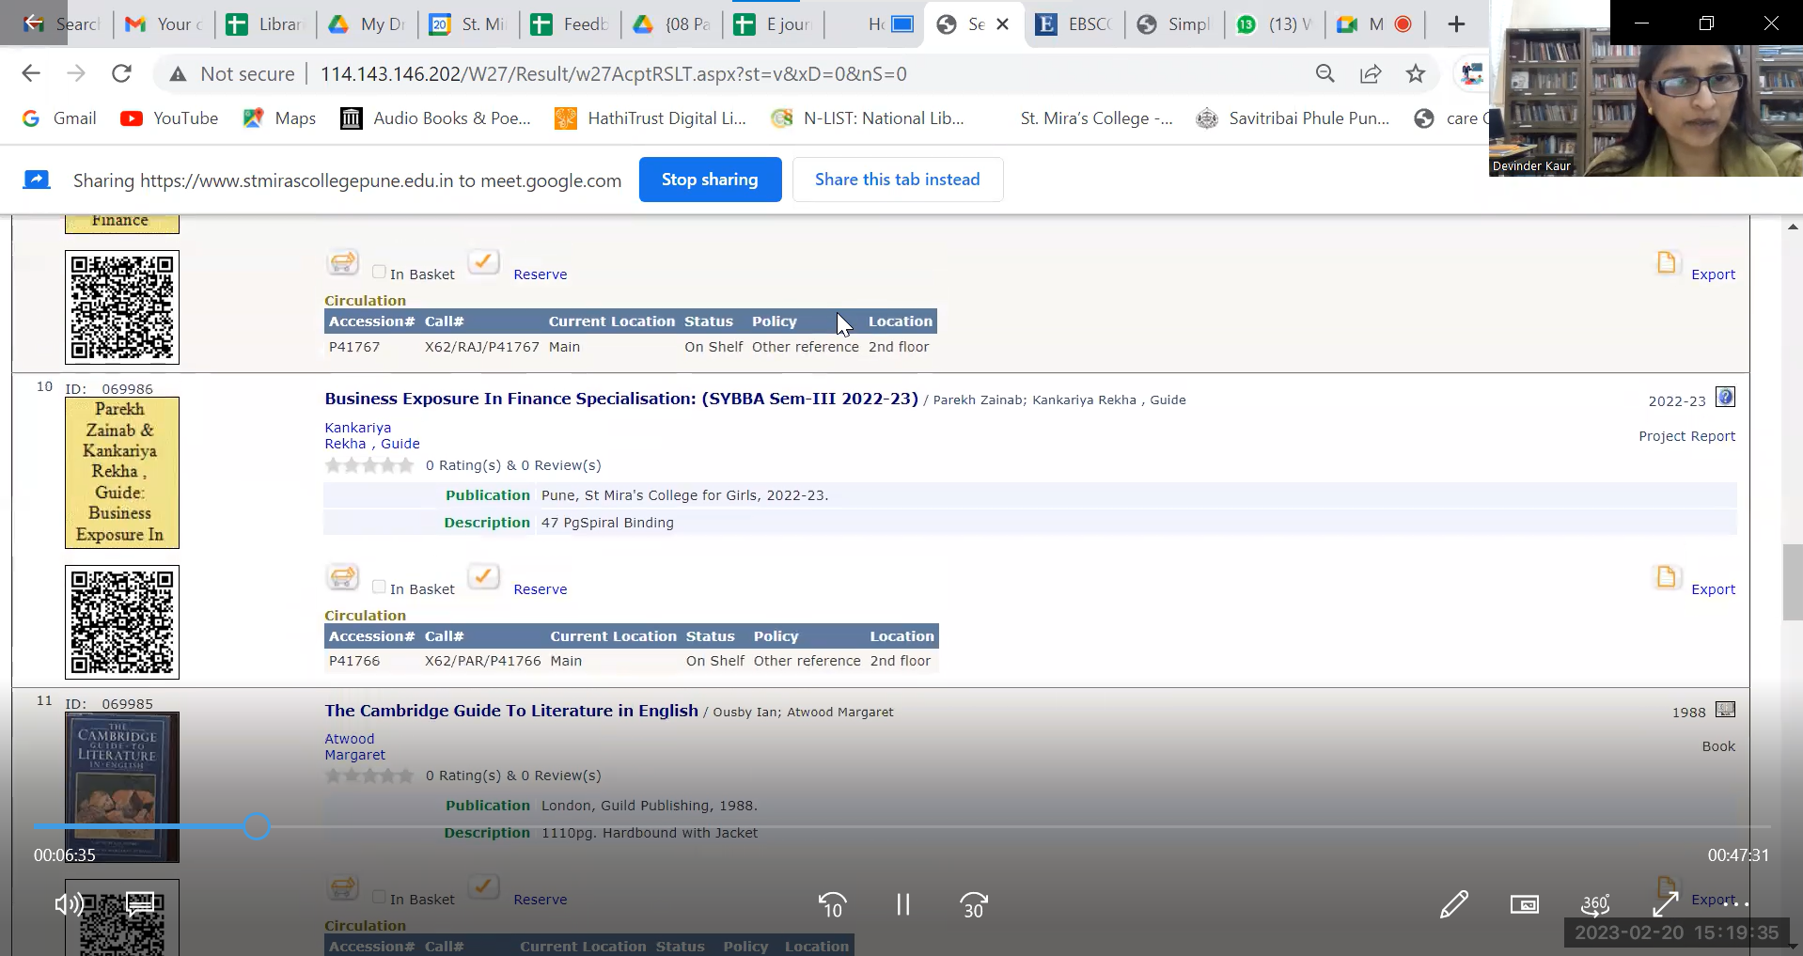Image resolution: width=1803 pixels, height=956 pixels.
Task: Click the page vertical scrollbar thumb
Action: (x=1793, y=582)
